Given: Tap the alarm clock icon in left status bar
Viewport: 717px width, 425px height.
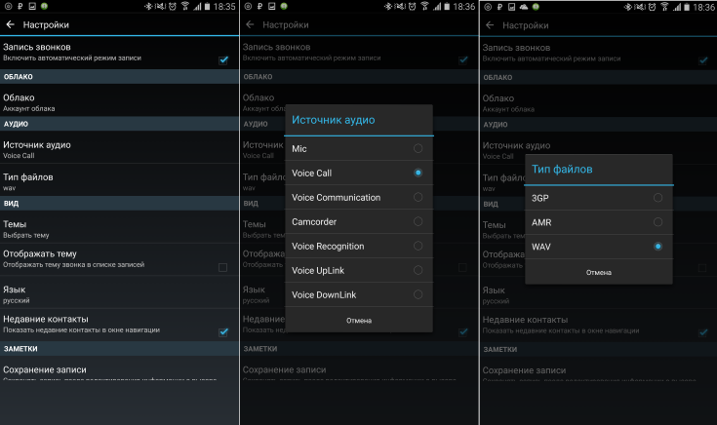Looking at the screenshot, I should pyautogui.click(x=173, y=7).
